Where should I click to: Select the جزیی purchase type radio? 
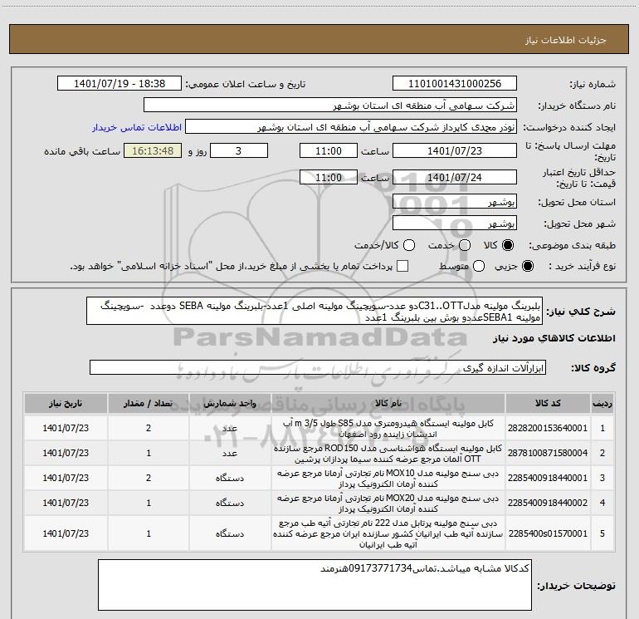point(527,266)
